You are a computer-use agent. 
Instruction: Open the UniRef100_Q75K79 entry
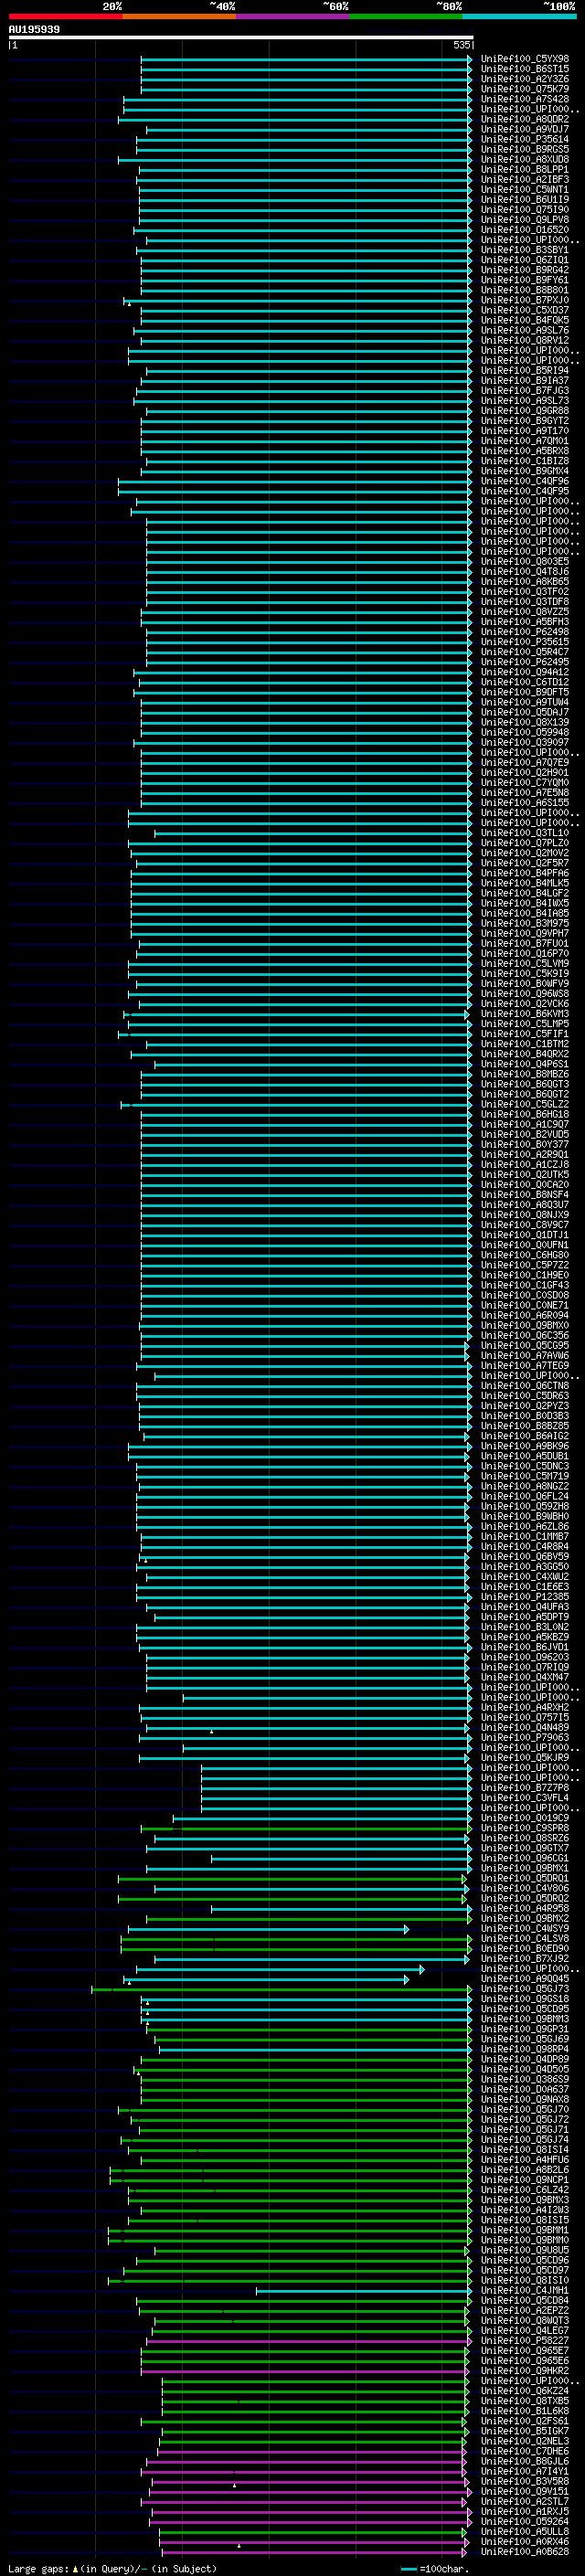tap(525, 89)
